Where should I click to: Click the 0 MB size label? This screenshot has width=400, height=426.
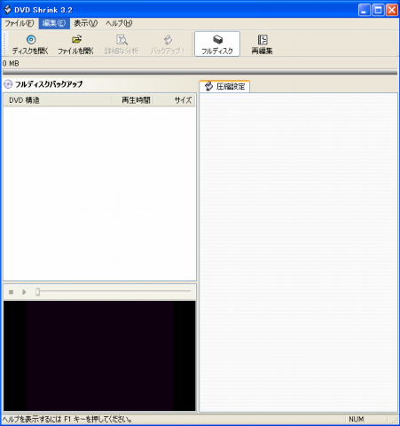pyautogui.click(x=11, y=63)
